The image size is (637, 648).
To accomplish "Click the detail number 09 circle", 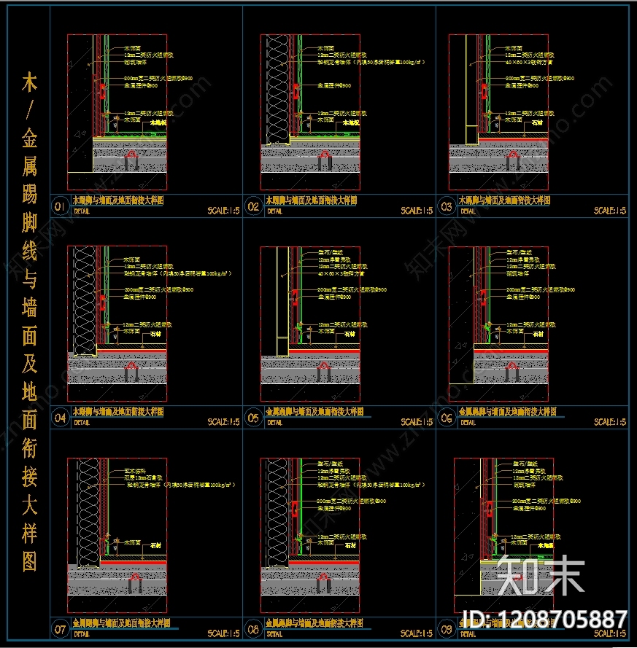I will click(x=447, y=629).
